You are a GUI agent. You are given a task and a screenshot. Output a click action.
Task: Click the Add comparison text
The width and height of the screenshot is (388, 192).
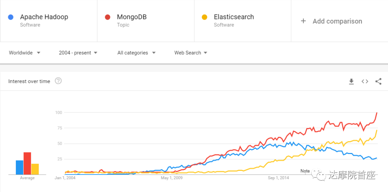(x=337, y=21)
